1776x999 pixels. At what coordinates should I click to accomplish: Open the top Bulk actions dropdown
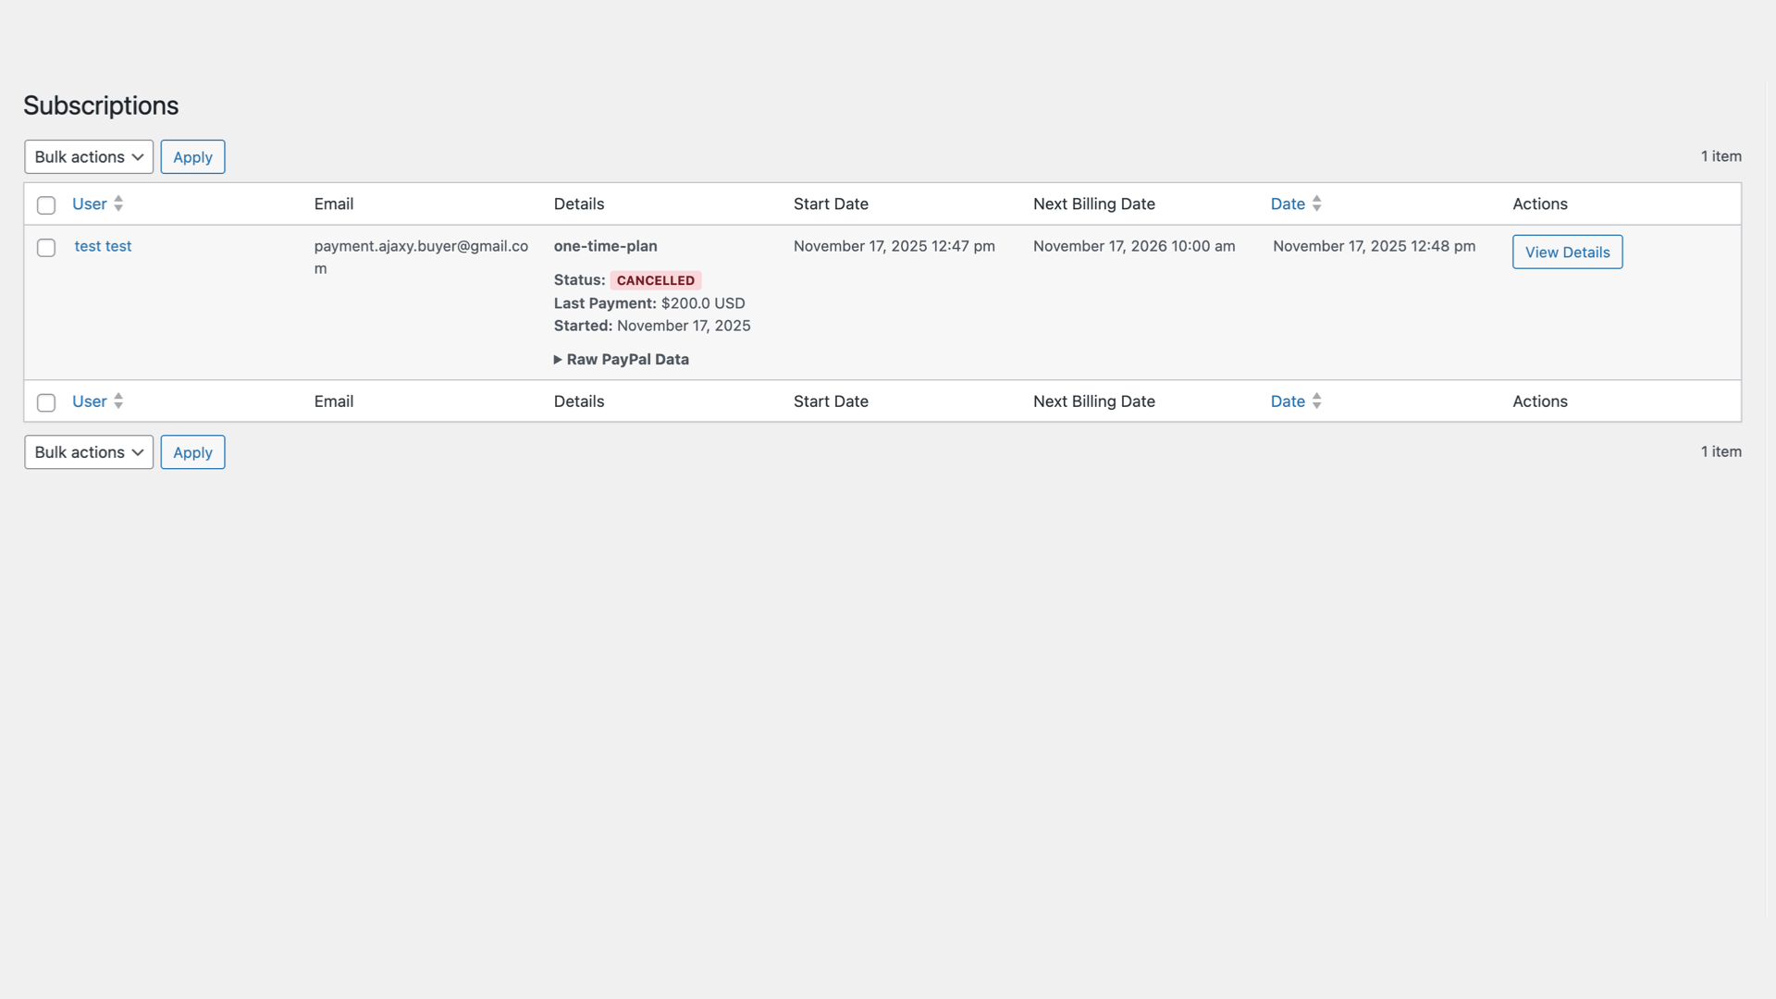pos(89,157)
